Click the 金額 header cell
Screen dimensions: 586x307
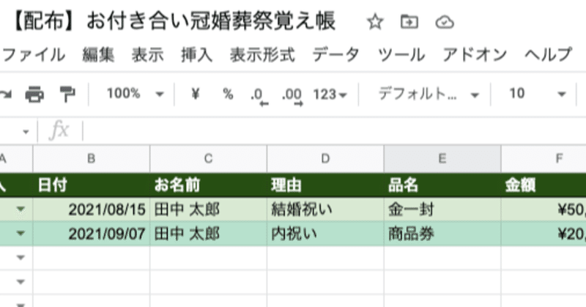click(544, 185)
